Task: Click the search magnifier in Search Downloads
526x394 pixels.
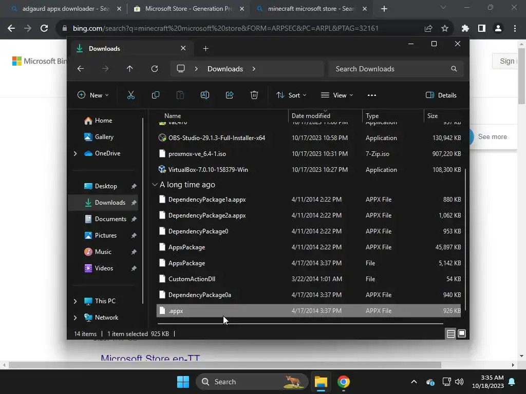Action: point(454,69)
